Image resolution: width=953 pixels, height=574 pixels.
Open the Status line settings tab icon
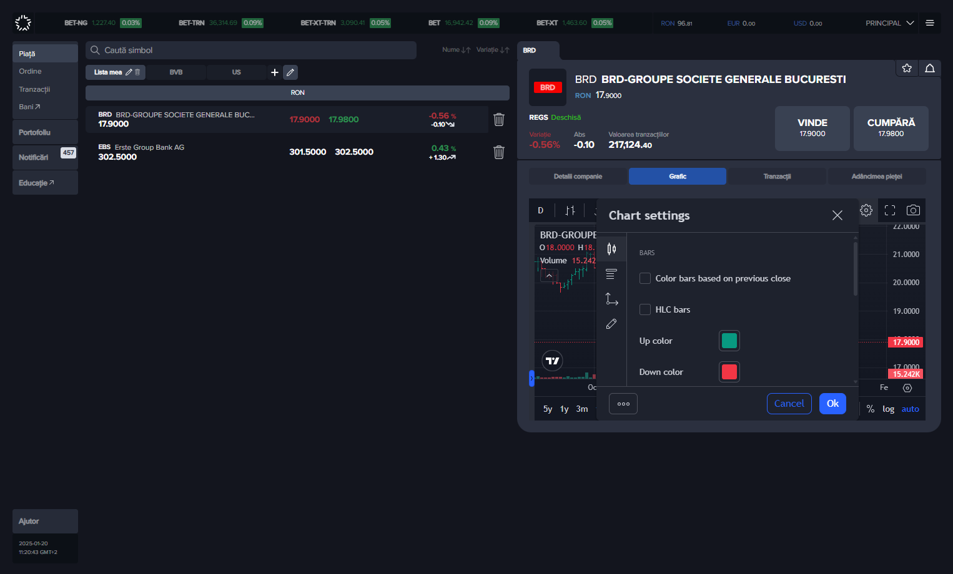[611, 274]
